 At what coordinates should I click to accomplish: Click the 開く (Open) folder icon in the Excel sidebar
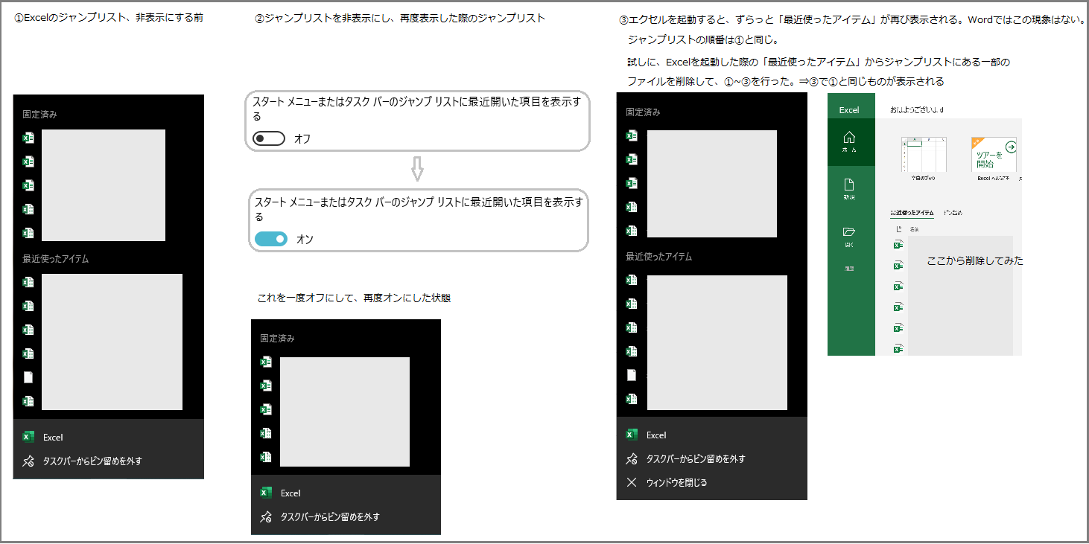(849, 232)
